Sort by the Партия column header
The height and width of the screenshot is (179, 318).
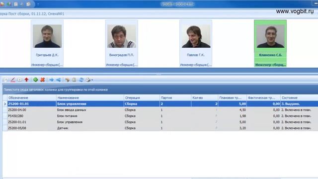coord(175,97)
